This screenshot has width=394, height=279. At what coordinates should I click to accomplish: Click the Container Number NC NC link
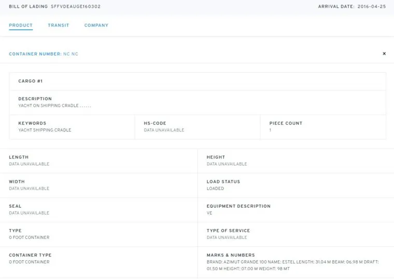pyautogui.click(x=71, y=54)
